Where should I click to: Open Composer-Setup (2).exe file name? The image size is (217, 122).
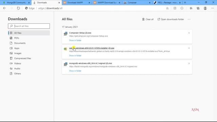pyautogui.click(x=80, y=33)
